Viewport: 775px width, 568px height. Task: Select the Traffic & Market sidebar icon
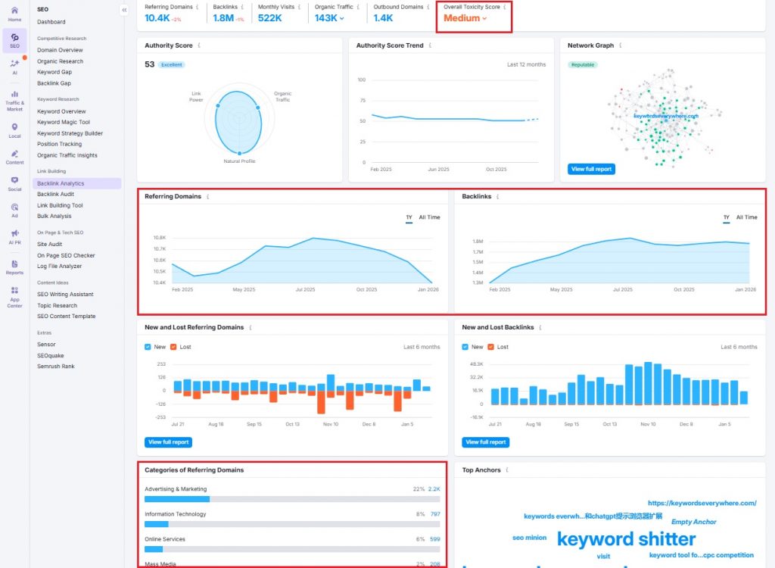point(14,97)
